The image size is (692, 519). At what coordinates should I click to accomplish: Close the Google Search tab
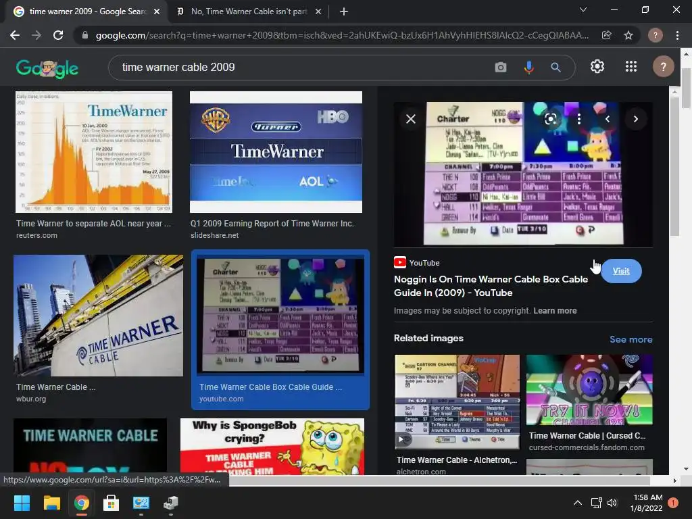pos(157,11)
